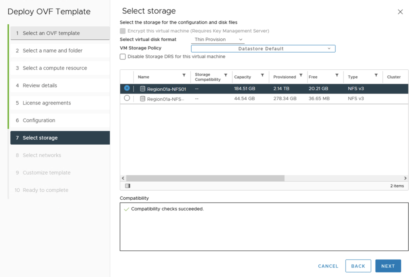409x277 pixels.
Task: Click the Storage Compatibility filter icon
Action: [226, 75]
